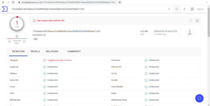Open the similarity graph icon
This screenshot has width=210, height=106.
197,20
